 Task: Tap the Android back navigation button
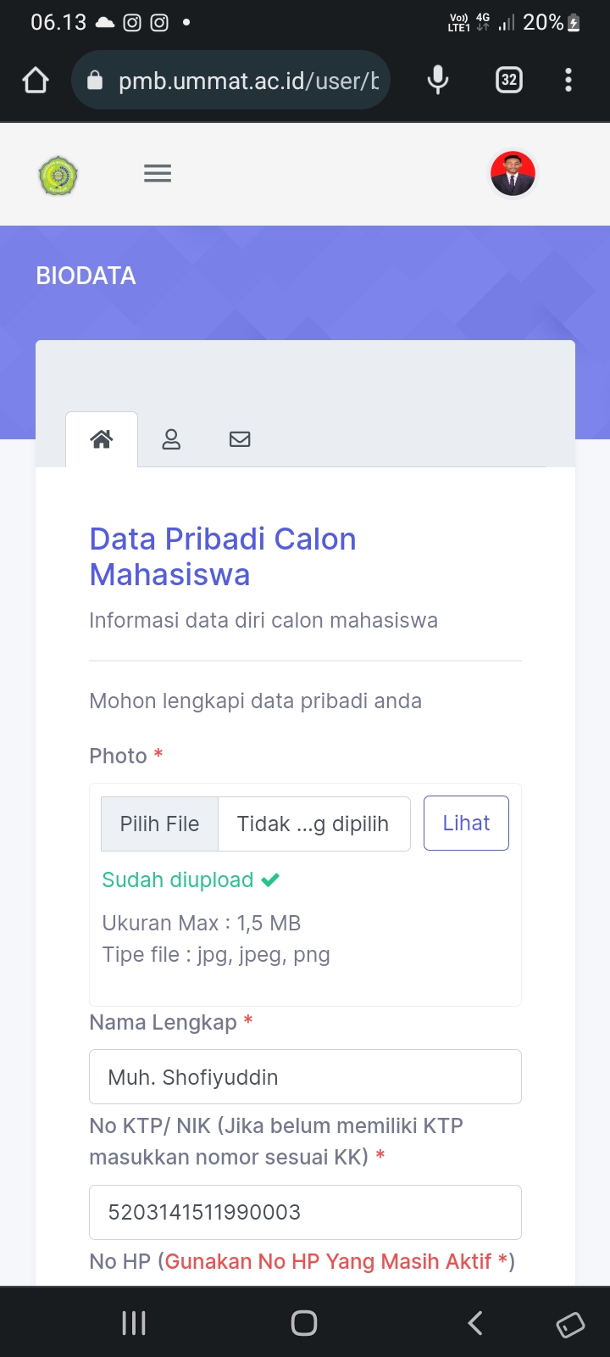[475, 1323]
